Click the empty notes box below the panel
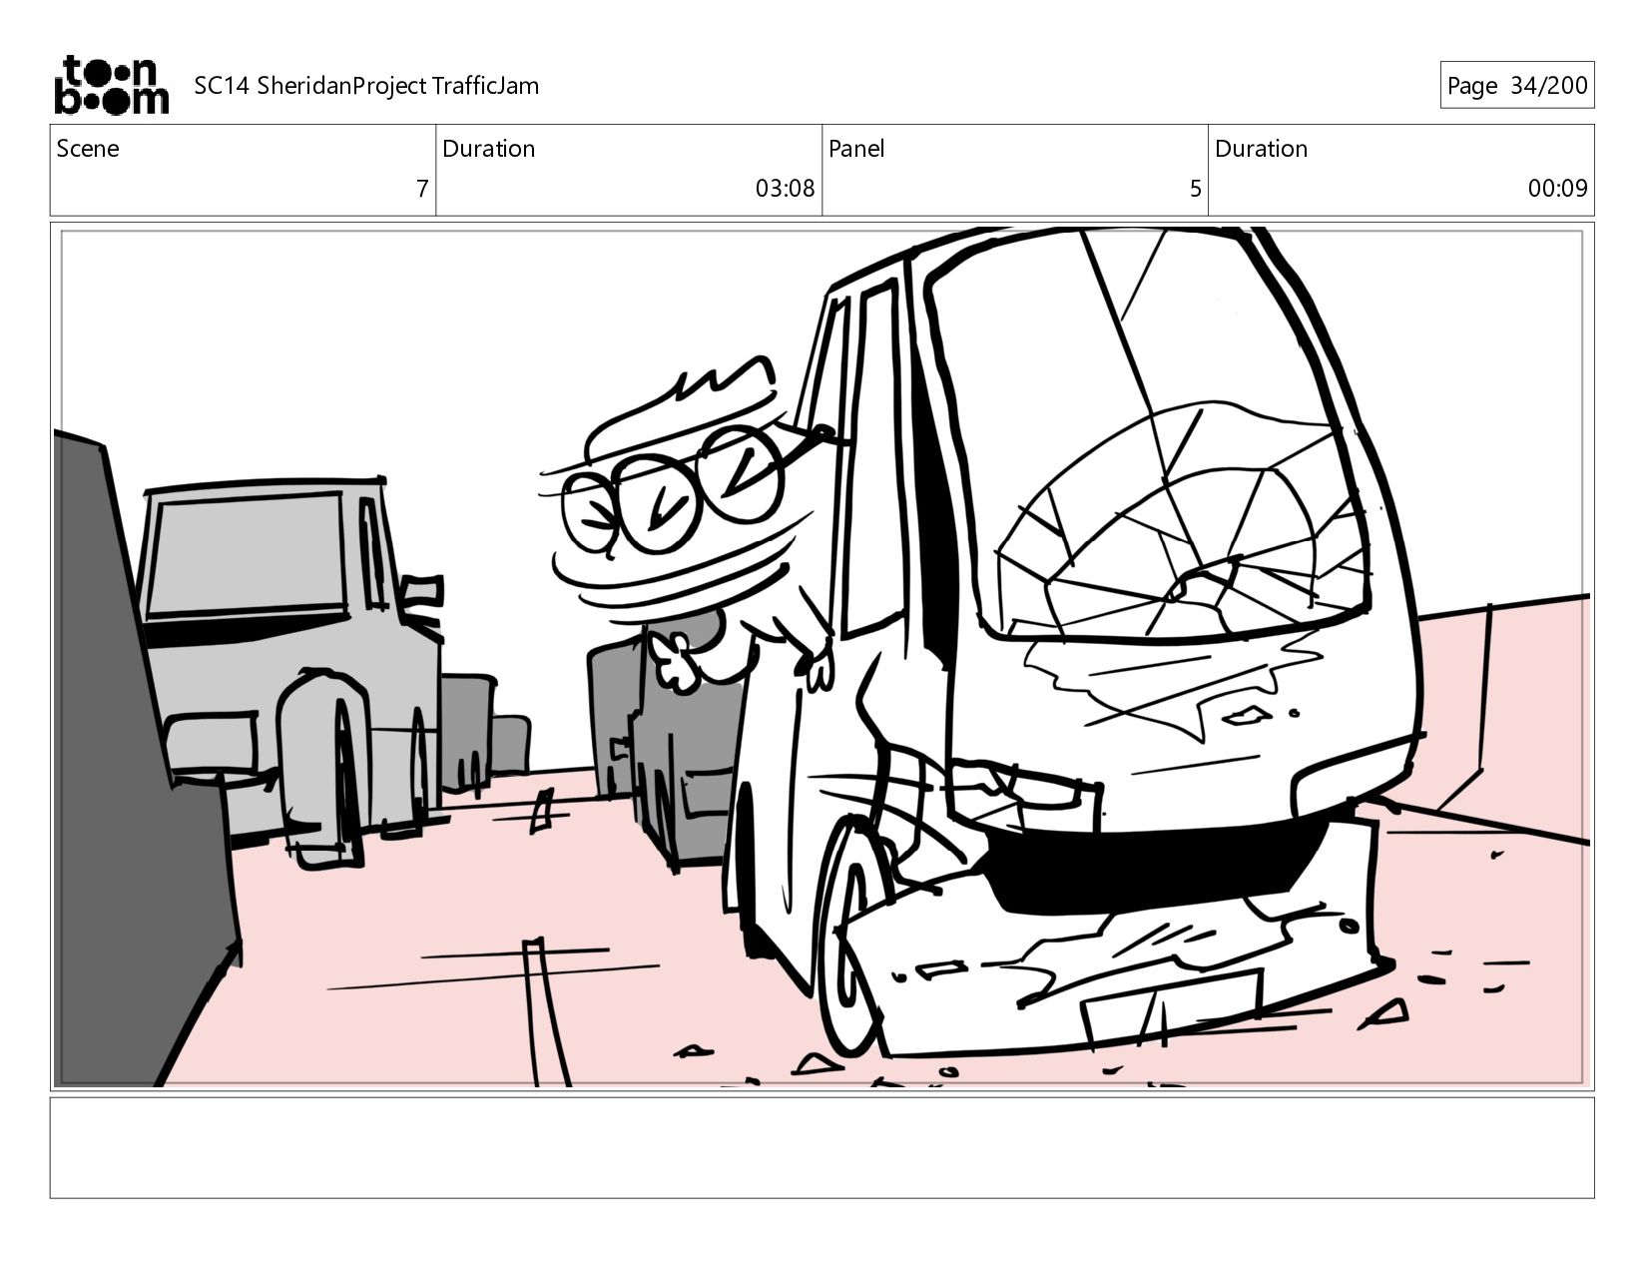Image resolution: width=1647 pixels, height=1273 pixels. click(822, 1147)
